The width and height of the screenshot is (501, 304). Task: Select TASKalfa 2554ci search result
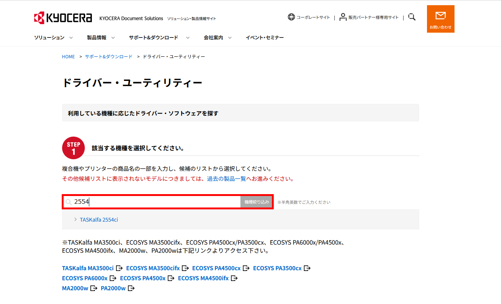pyautogui.click(x=99, y=220)
